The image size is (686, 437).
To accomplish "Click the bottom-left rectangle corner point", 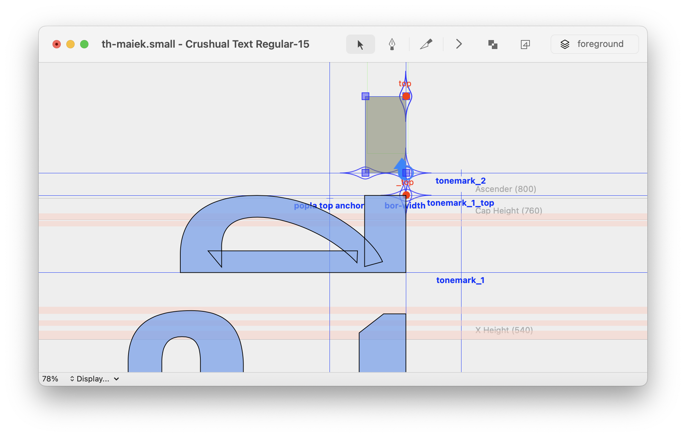I will pos(365,173).
